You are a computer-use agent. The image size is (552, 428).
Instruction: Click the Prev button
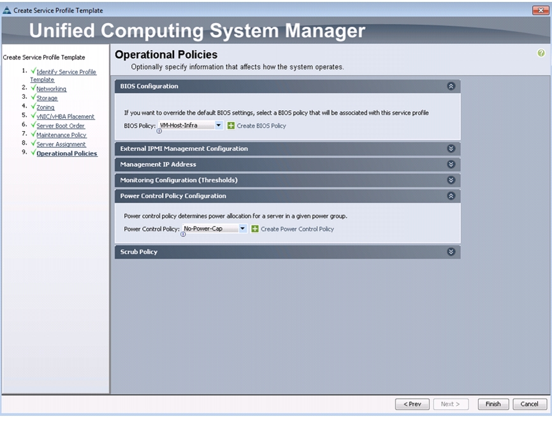pos(412,404)
